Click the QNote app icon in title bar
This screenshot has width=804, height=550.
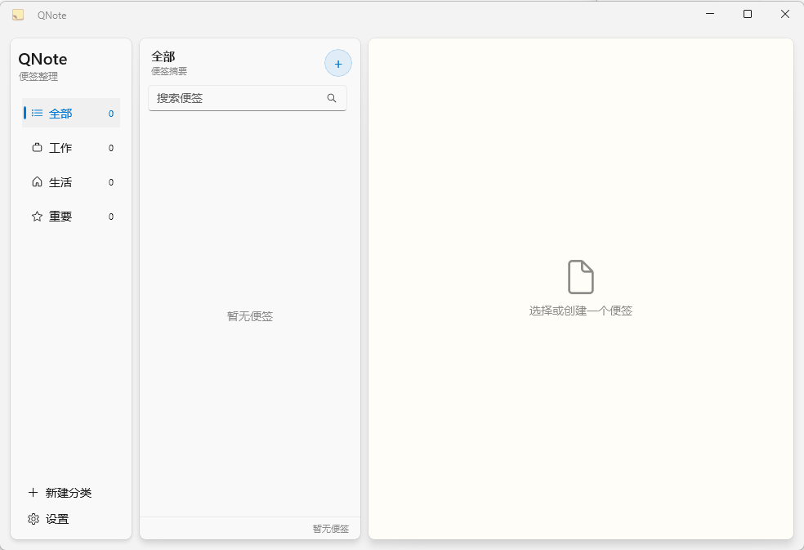pyautogui.click(x=18, y=15)
